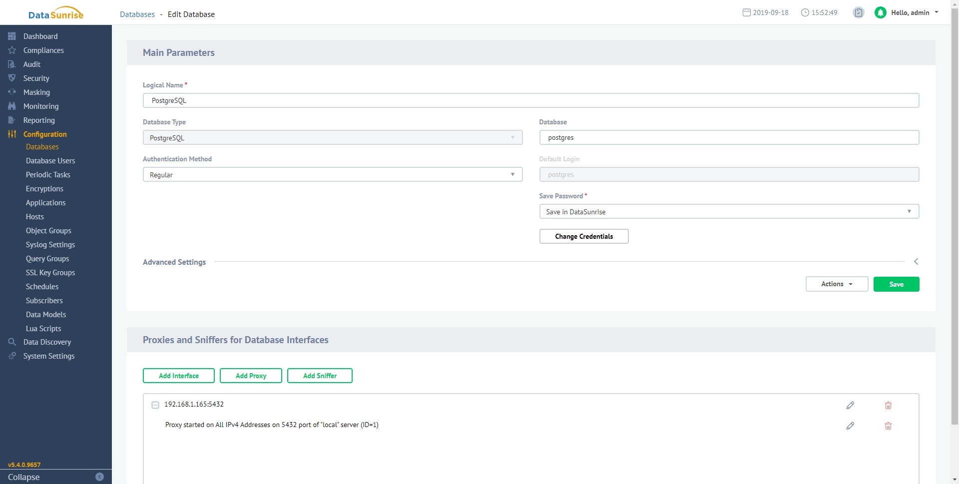Click the green Save button
This screenshot has width=959, height=484.
(x=896, y=284)
